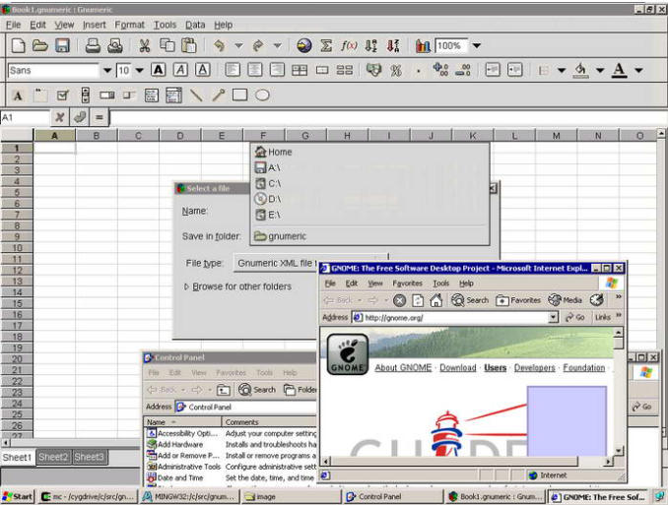The width and height of the screenshot is (668, 505).
Task: Toggle bold text formatting
Action: (x=160, y=70)
